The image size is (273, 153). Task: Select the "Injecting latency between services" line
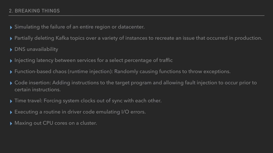[x=94, y=60]
